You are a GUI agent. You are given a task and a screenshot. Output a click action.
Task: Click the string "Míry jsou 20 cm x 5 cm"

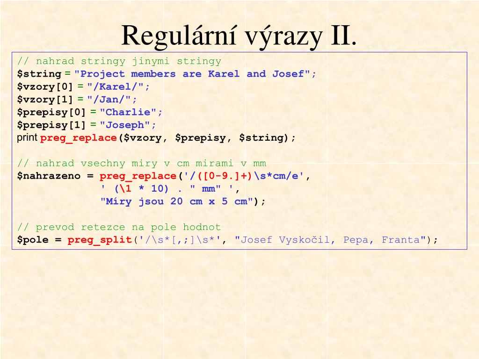177,202
